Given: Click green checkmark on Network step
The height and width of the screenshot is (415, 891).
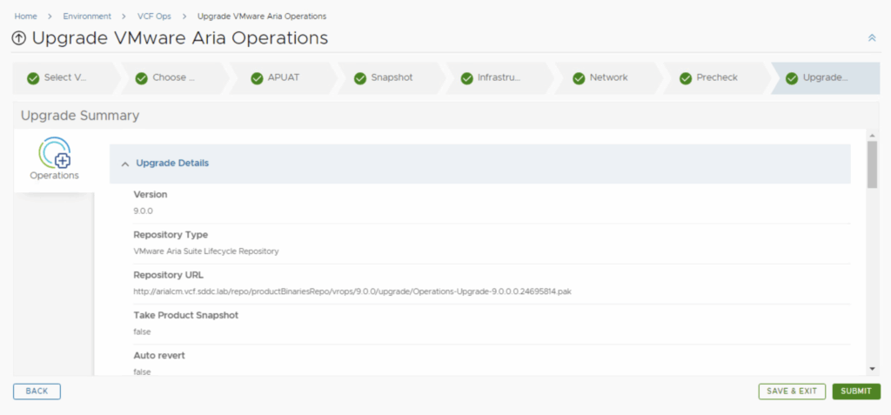Looking at the screenshot, I should 579,77.
